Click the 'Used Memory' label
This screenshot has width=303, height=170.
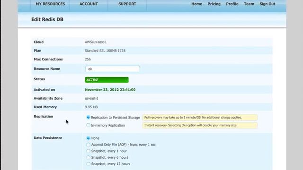pyautogui.click(x=45, y=107)
